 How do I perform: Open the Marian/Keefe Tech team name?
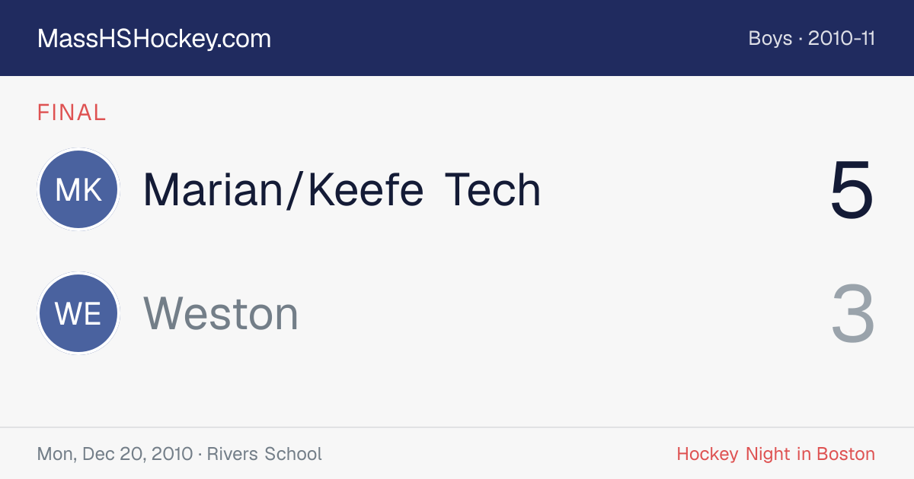coord(342,190)
